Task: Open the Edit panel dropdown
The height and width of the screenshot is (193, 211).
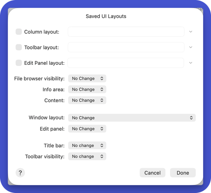Action: [87, 129]
